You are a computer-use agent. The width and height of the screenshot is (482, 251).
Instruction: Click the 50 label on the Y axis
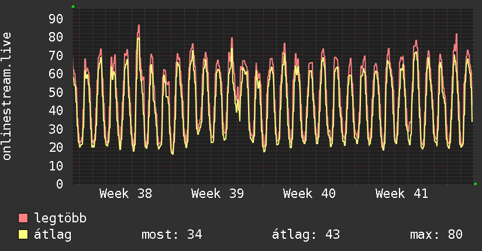56,92
